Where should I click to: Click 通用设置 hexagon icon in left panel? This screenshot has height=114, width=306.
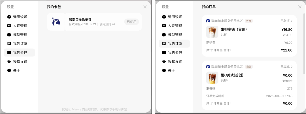point(9,17)
